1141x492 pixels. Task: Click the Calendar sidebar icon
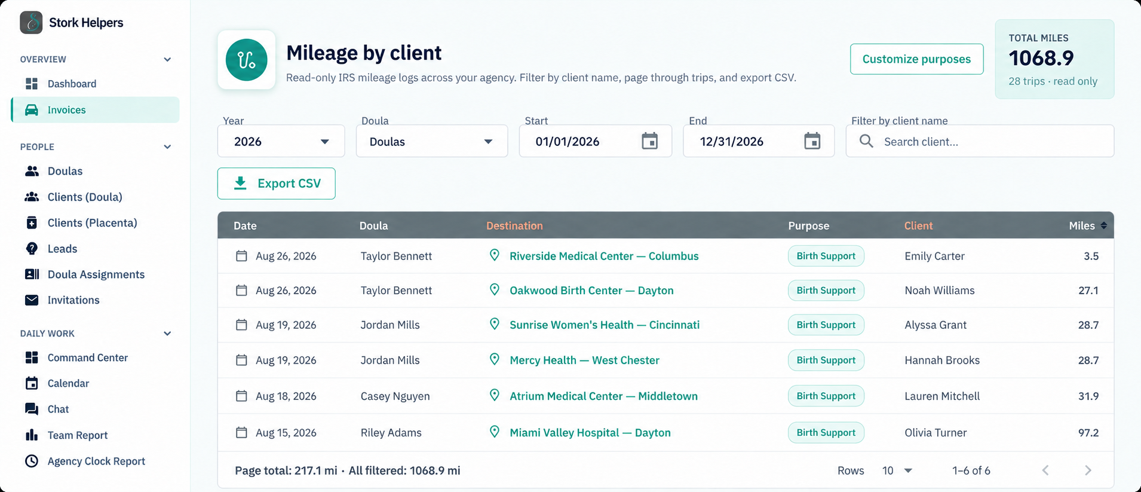pyautogui.click(x=32, y=383)
